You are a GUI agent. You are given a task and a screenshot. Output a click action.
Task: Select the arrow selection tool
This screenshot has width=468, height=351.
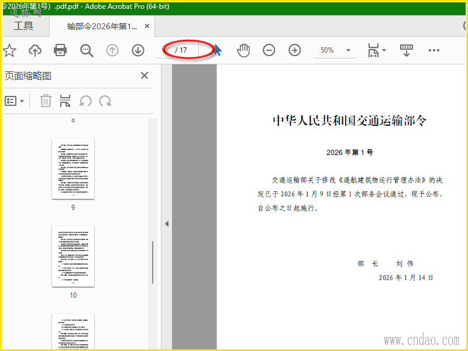[218, 50]
